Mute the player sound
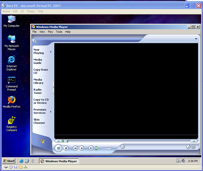This screenshot has height=171, width=203. point(91,148)
